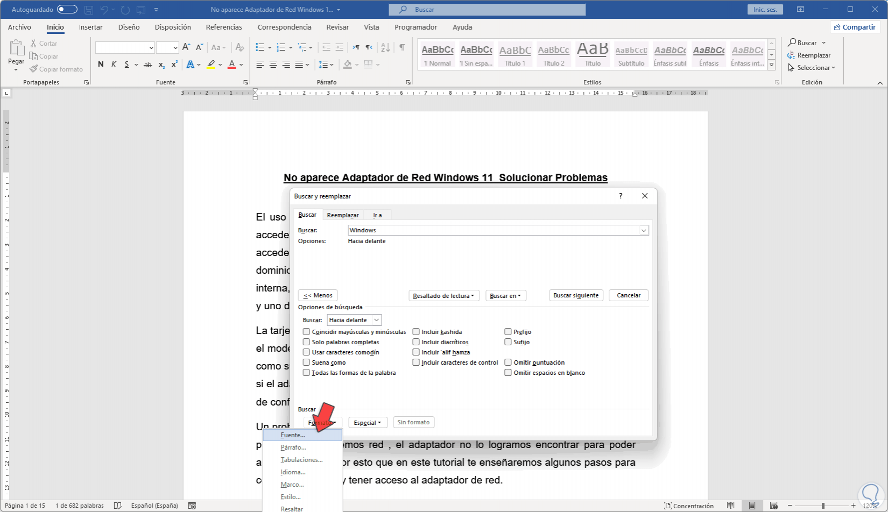Image resolution: width=888 pixels, height=512 pixels.
Task: Align text to the left
Action: pos(260,65)
